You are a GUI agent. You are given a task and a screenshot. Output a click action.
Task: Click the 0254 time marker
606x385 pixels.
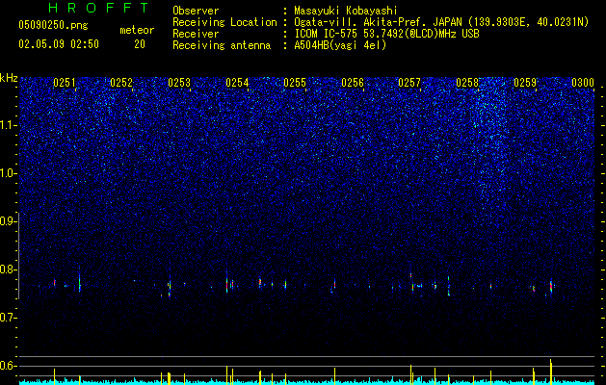coord(237,83)
